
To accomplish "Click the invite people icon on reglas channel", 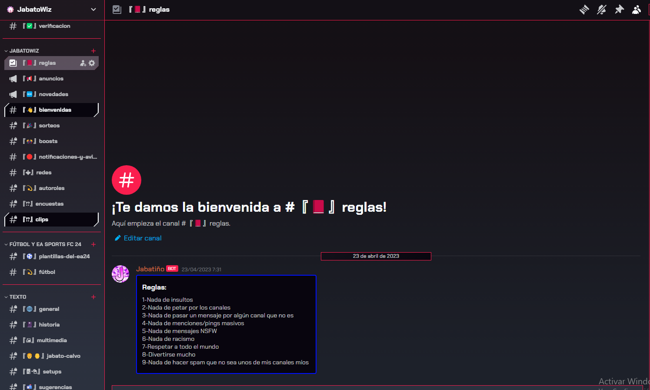I will 83,63.
